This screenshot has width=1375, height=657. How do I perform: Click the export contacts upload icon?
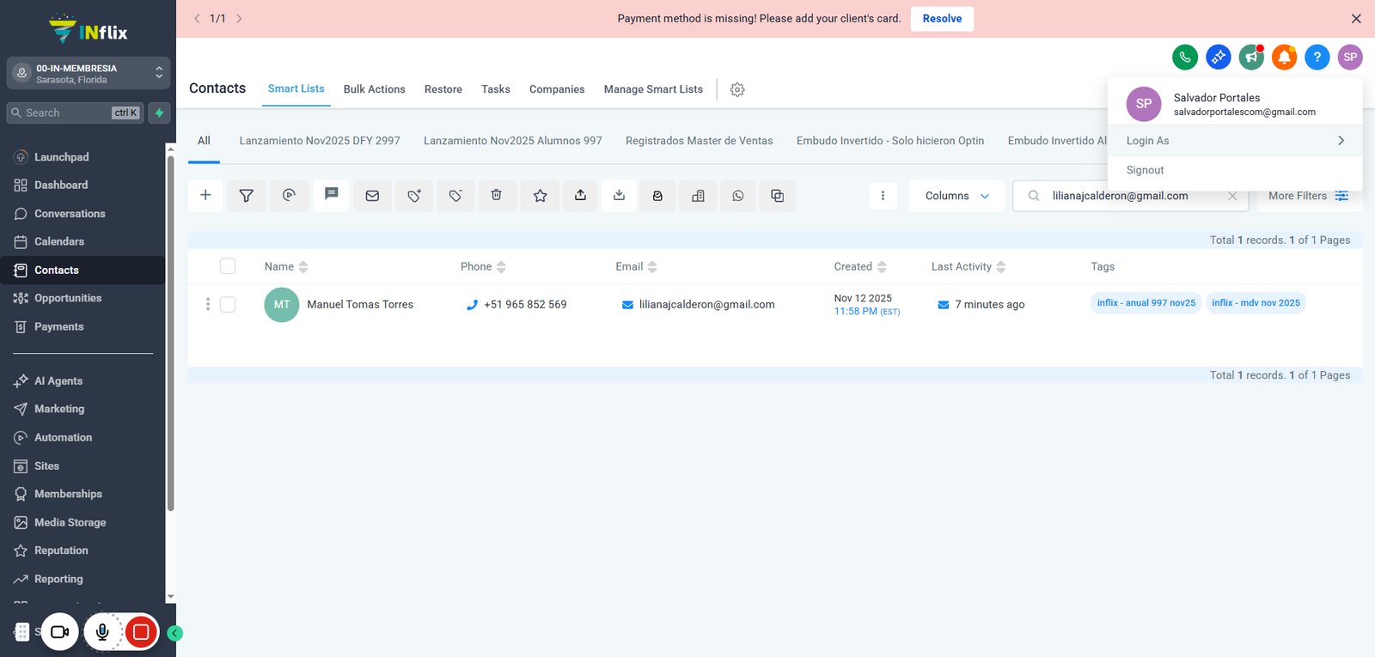point(581,196)
